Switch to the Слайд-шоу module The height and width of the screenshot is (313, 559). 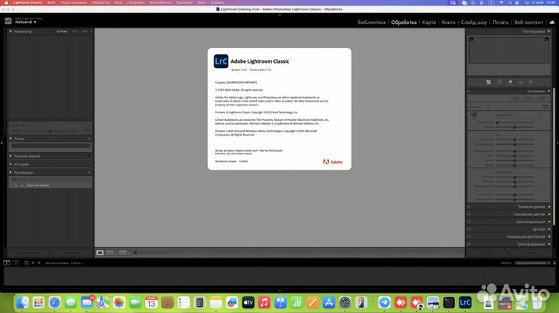pyautogui.click(x=474, y=22)
